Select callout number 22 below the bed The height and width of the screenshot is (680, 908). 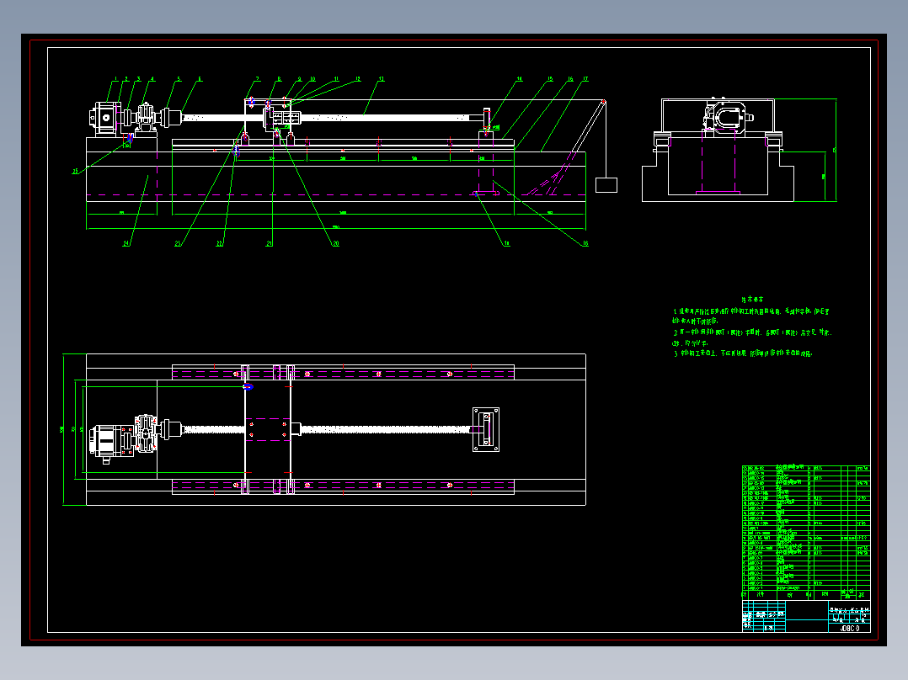pyautogui.click(x=220, y=244)
